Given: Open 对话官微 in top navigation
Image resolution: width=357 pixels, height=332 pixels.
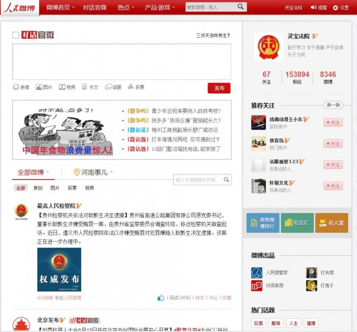Looking at the screenshot, I should [x=94, y=8].
